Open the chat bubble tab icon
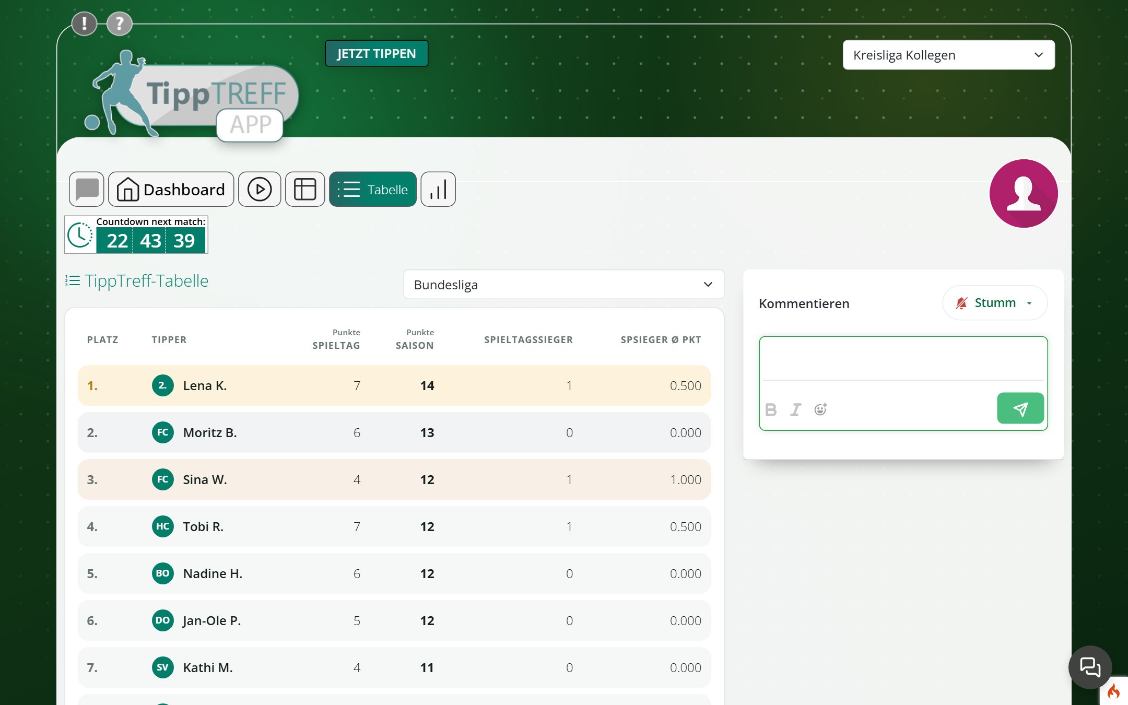 click(87, 189)
